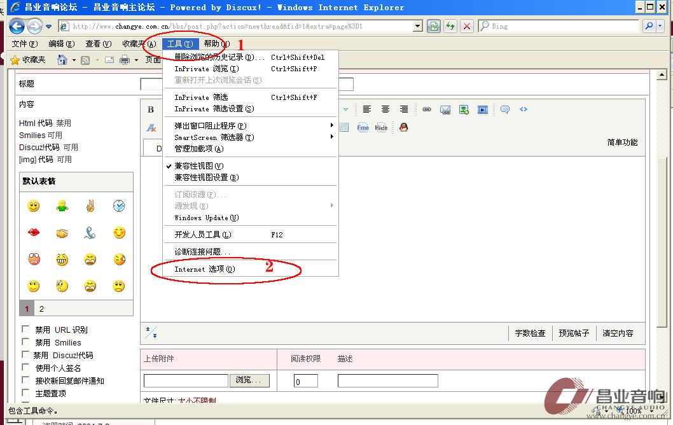Apply right text alignment in editor
This screenshot has height=425, width=673.
coord(404,109)
